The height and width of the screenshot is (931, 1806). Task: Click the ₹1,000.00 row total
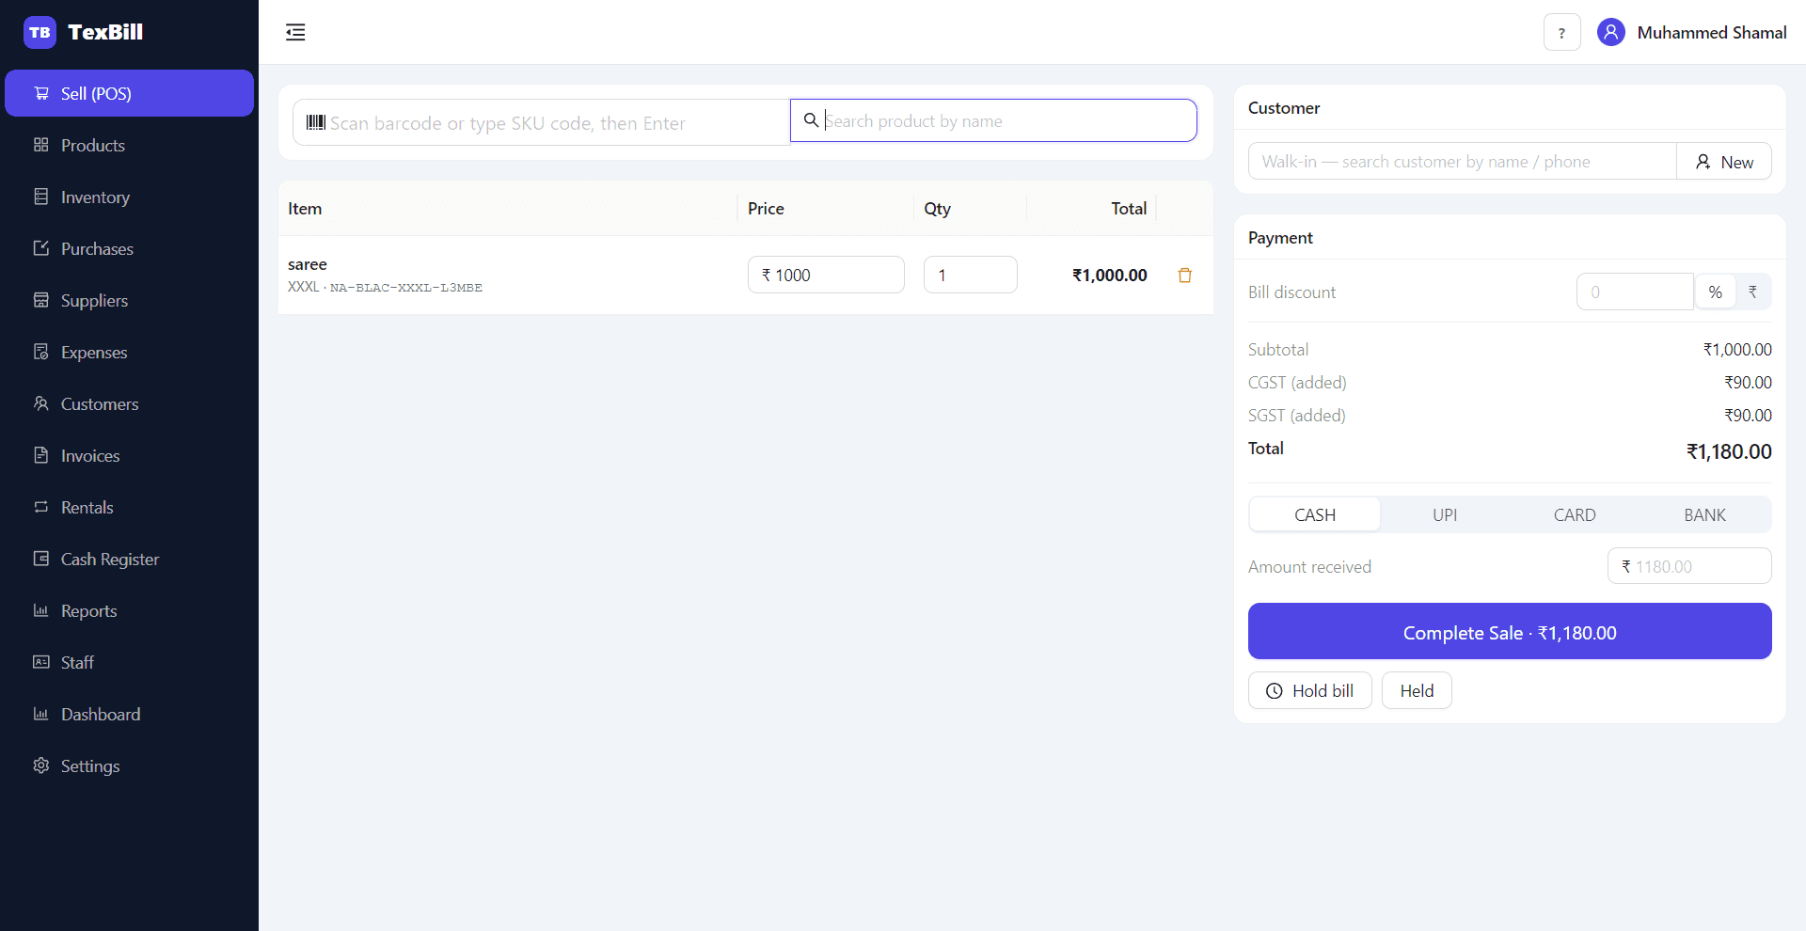coord(1110,276)
